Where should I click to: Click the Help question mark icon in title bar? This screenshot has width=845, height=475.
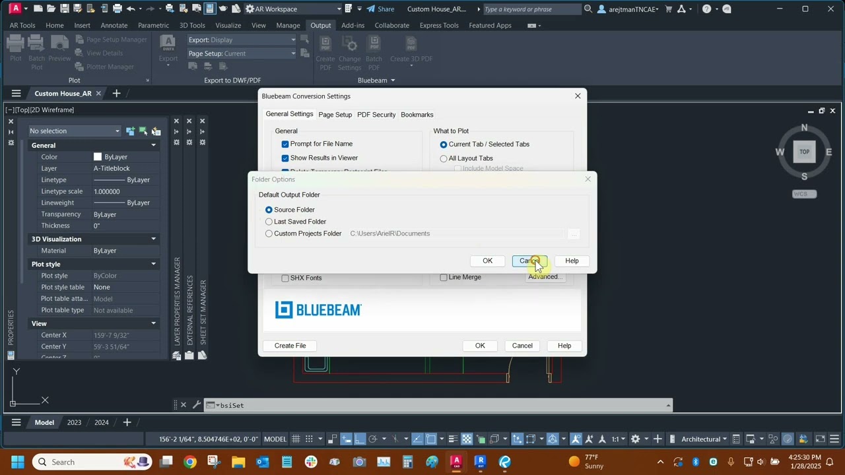706,9
